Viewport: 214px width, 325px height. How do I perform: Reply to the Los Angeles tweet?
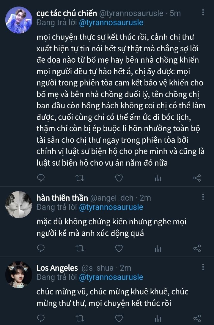(41, 318)
